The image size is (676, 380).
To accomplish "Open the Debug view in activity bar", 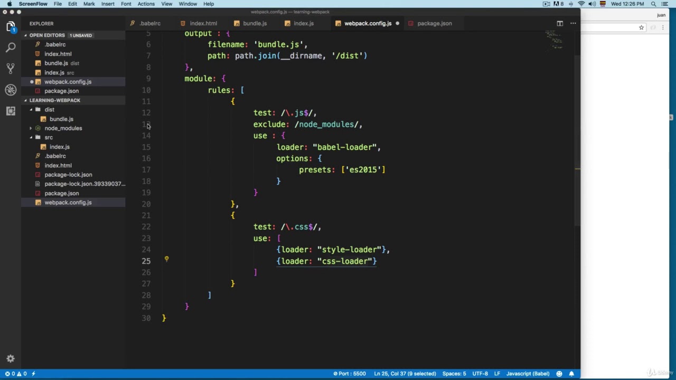I will pyautogui.click(x=11, y=90).
